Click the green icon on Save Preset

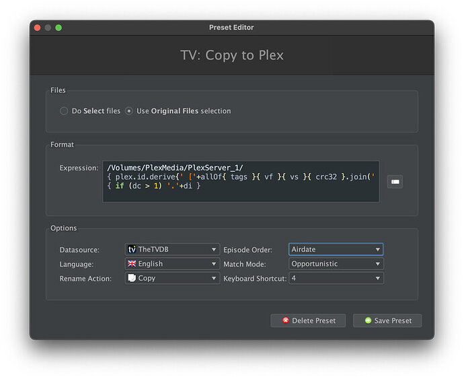pos(368,320)
